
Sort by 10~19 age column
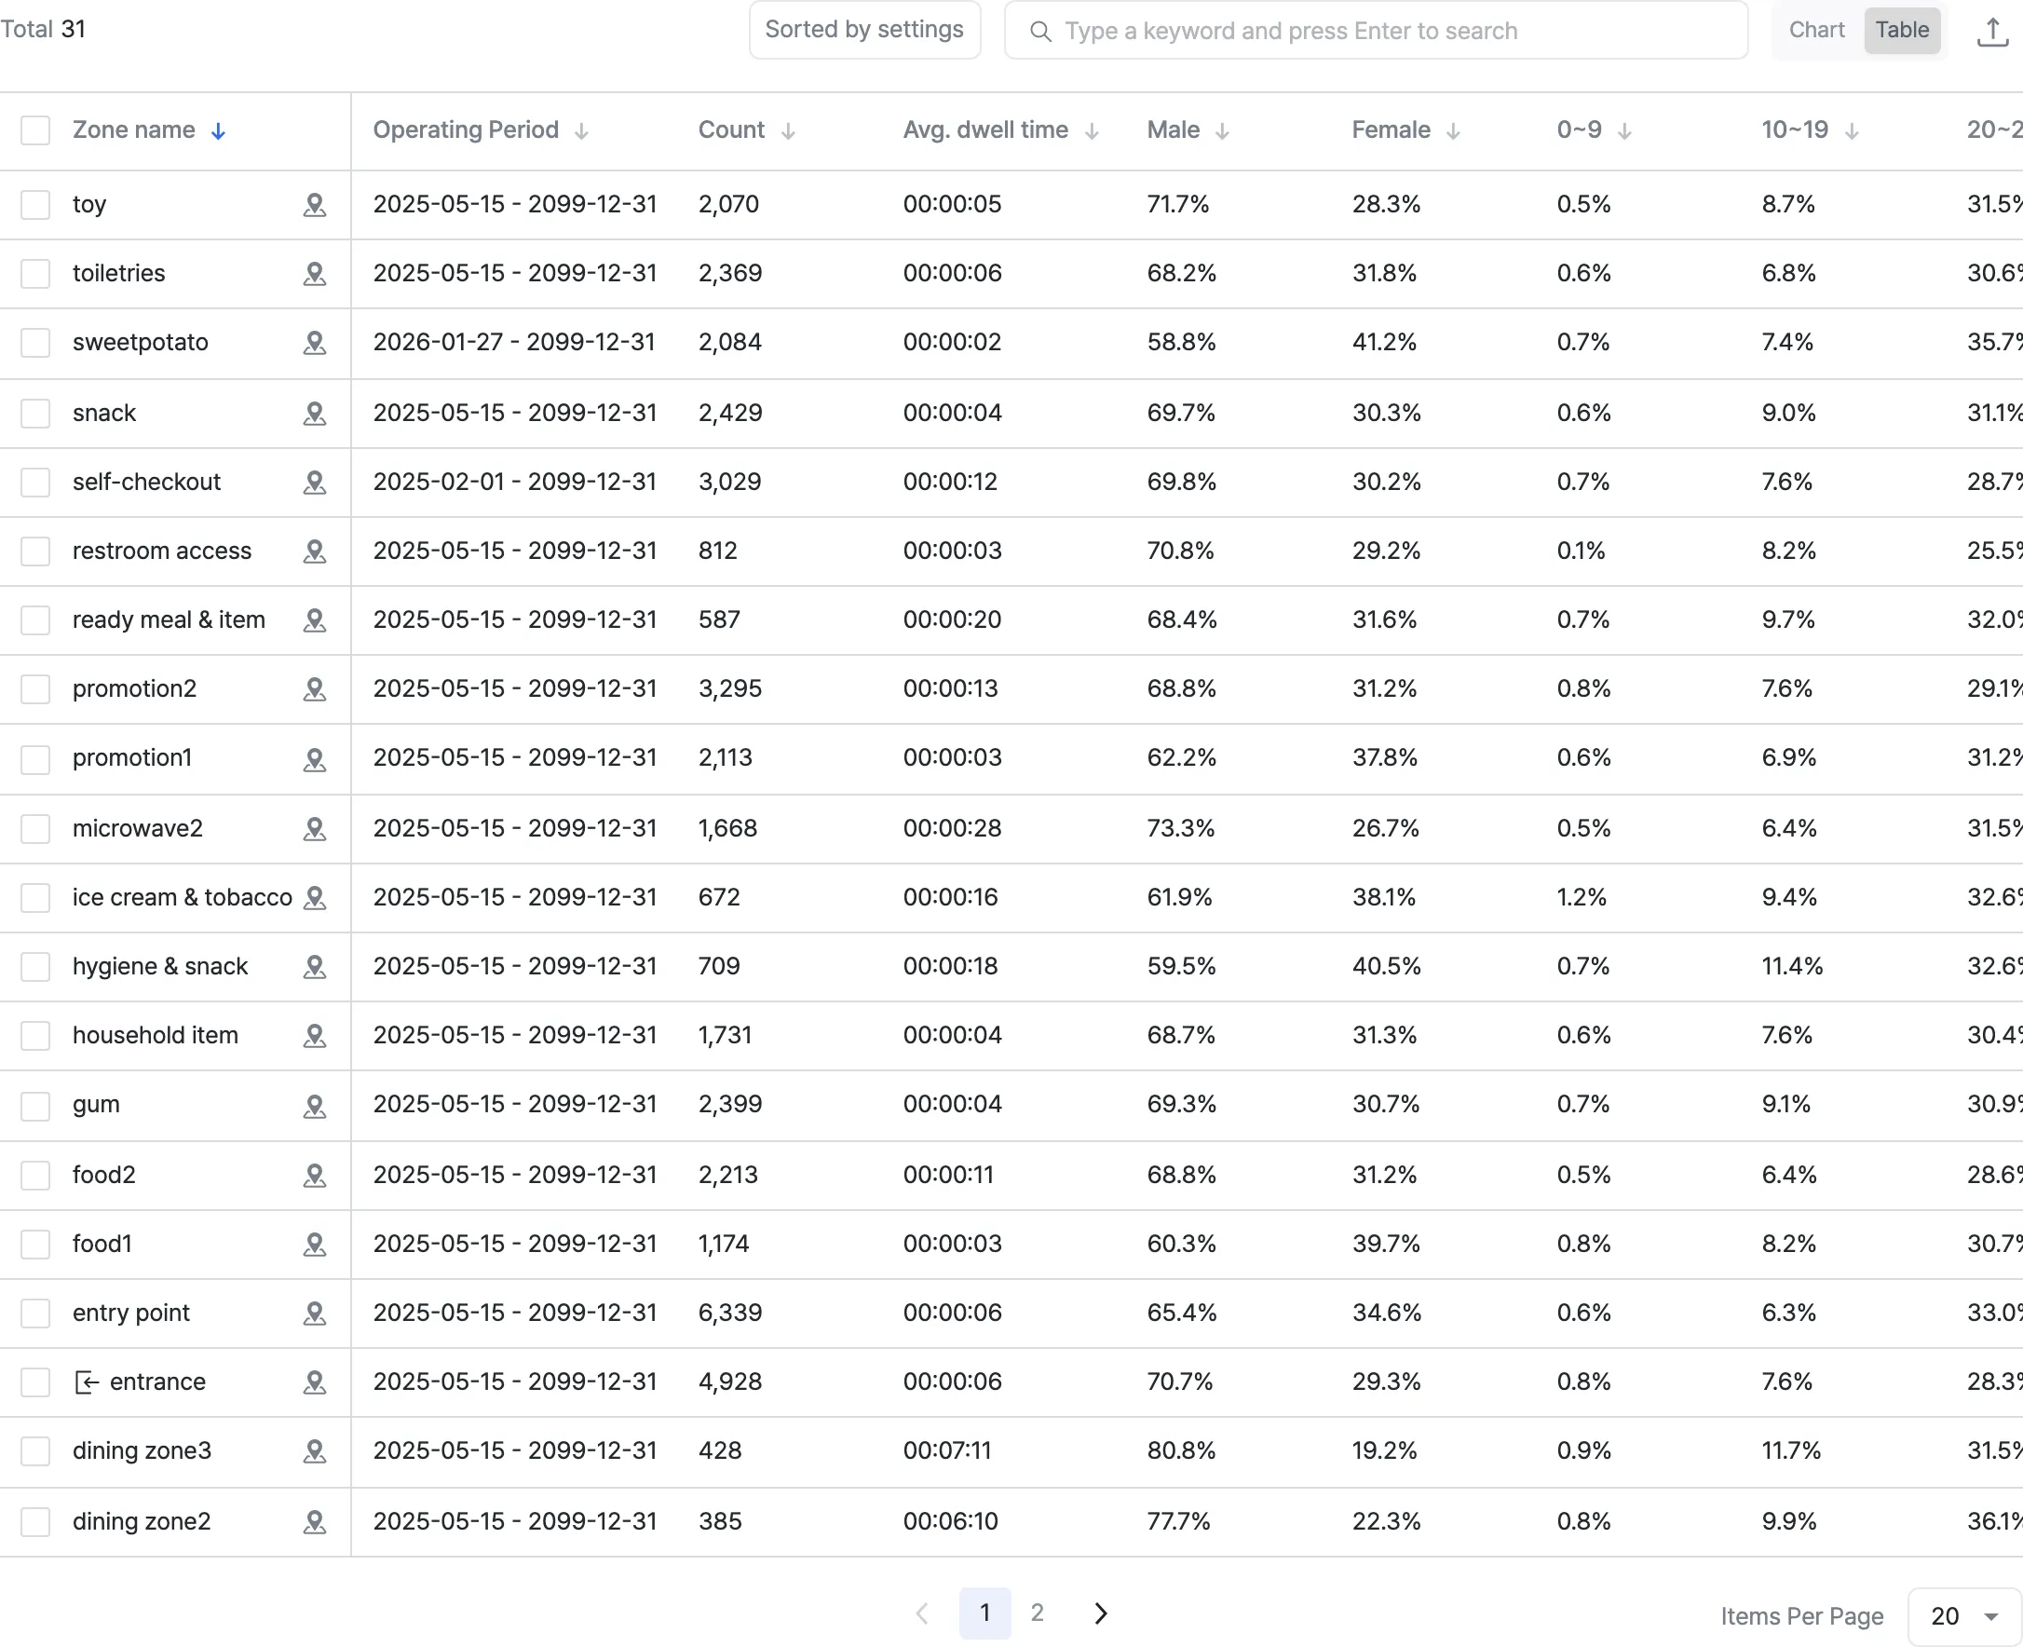click(x=1852, y=131)
